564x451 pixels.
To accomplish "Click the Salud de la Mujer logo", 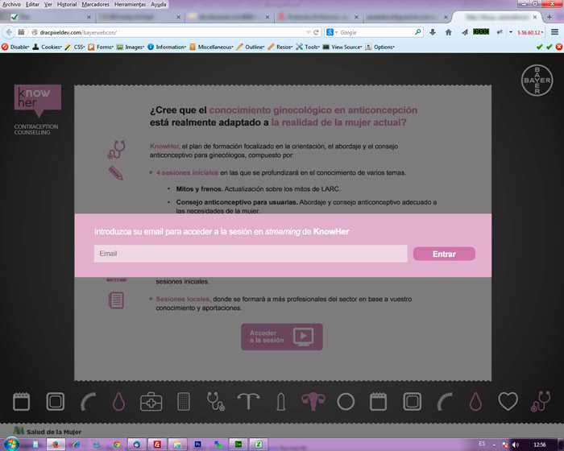I will pyautogui.click(x=47, y=431).
